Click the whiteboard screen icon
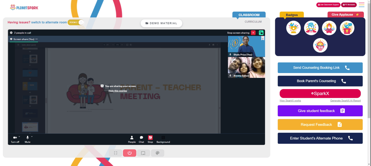Viewport: 371px width, 166px height. [143, 153]
